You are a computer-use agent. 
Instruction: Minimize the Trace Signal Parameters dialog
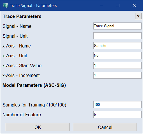(102, 5)
